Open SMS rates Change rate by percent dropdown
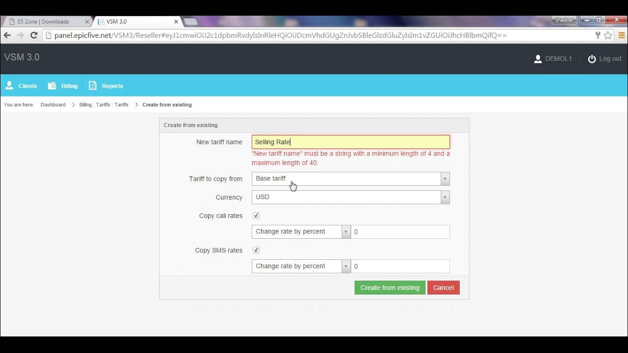This screenshot has width=628, height=353. [301, 266]
